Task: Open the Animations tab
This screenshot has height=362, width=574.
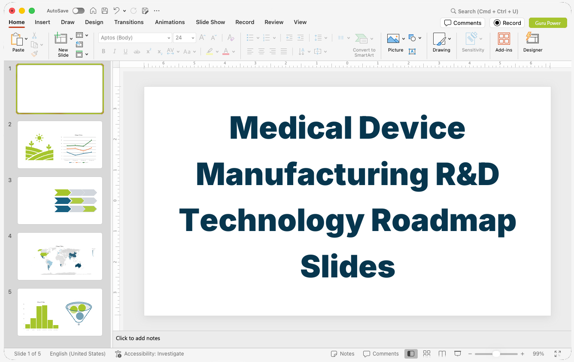Action: 170,22
